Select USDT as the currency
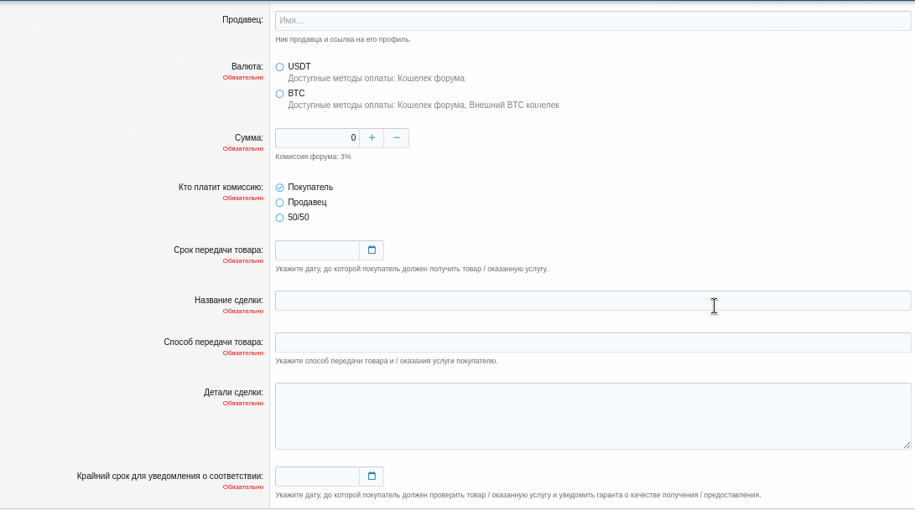 pyautogui.click(x=280, y=67)
